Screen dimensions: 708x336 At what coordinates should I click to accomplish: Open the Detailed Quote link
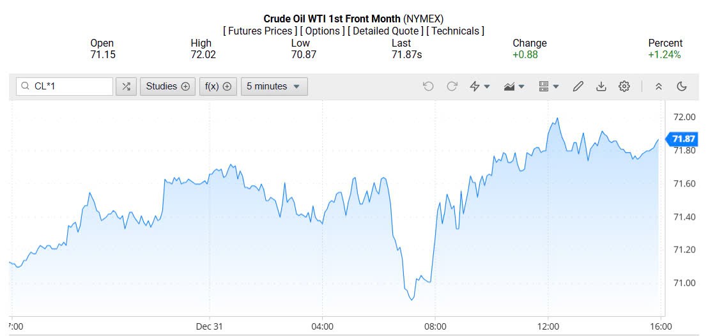point(386,31)
